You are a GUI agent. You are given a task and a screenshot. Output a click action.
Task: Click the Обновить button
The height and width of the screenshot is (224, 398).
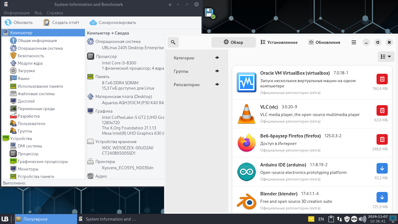(19, 22)
